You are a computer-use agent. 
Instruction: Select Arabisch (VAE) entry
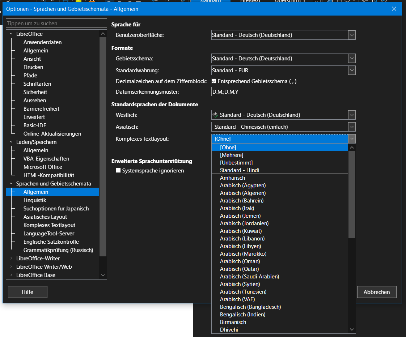(280, 299)
